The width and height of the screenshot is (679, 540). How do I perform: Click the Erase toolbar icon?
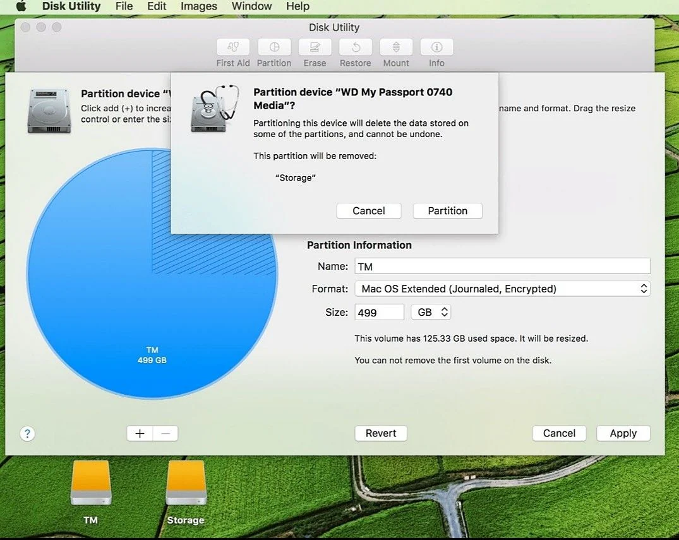(x=315, y=47)
